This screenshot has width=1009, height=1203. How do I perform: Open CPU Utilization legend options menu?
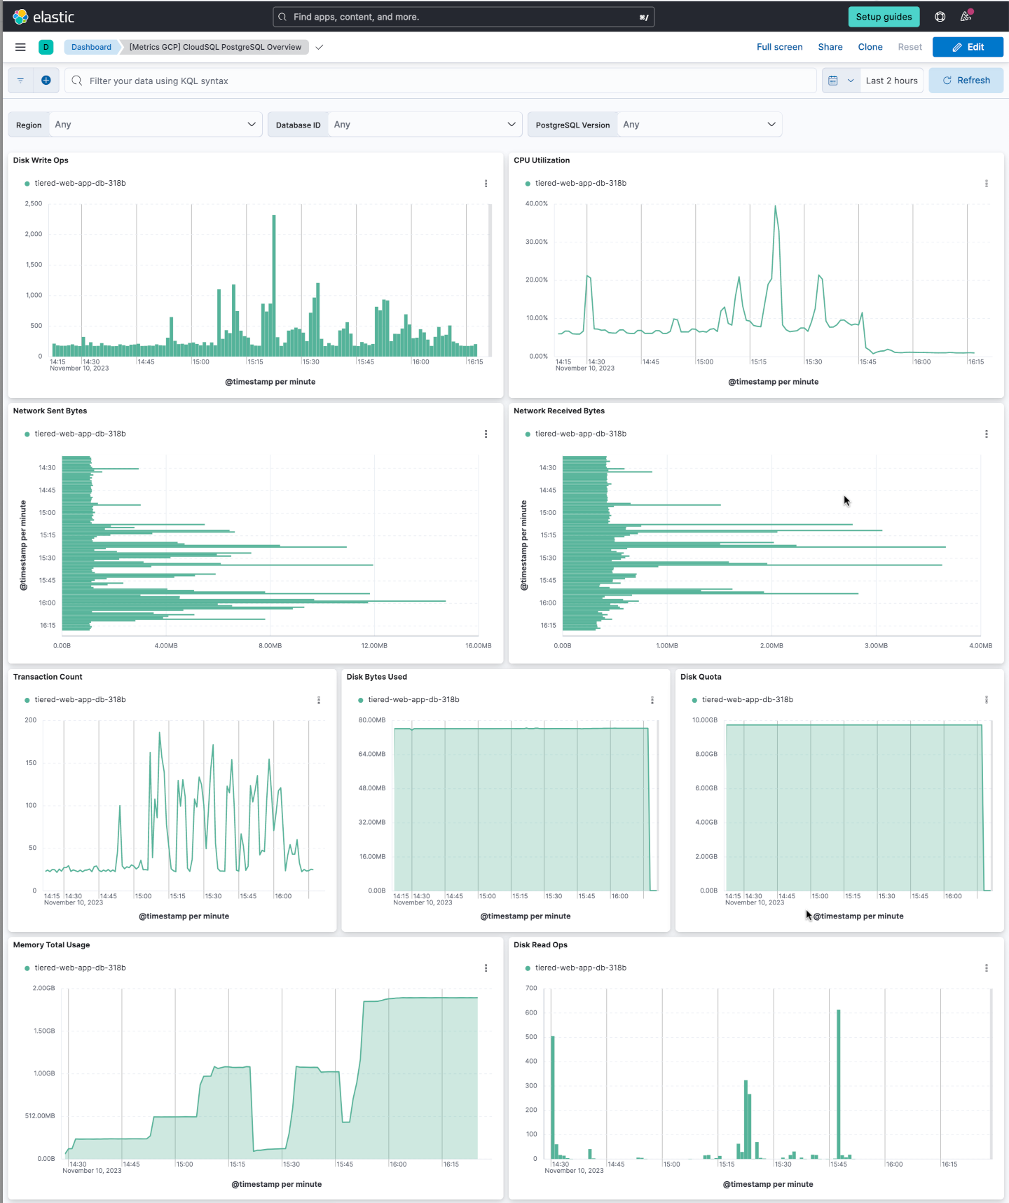point(987,184)
